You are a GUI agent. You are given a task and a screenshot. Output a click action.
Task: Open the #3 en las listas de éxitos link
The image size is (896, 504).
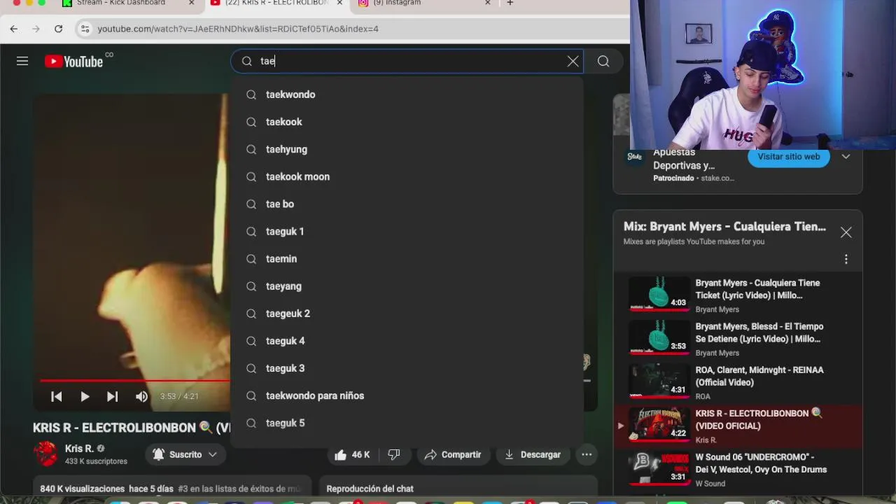(x=239, y=489)
